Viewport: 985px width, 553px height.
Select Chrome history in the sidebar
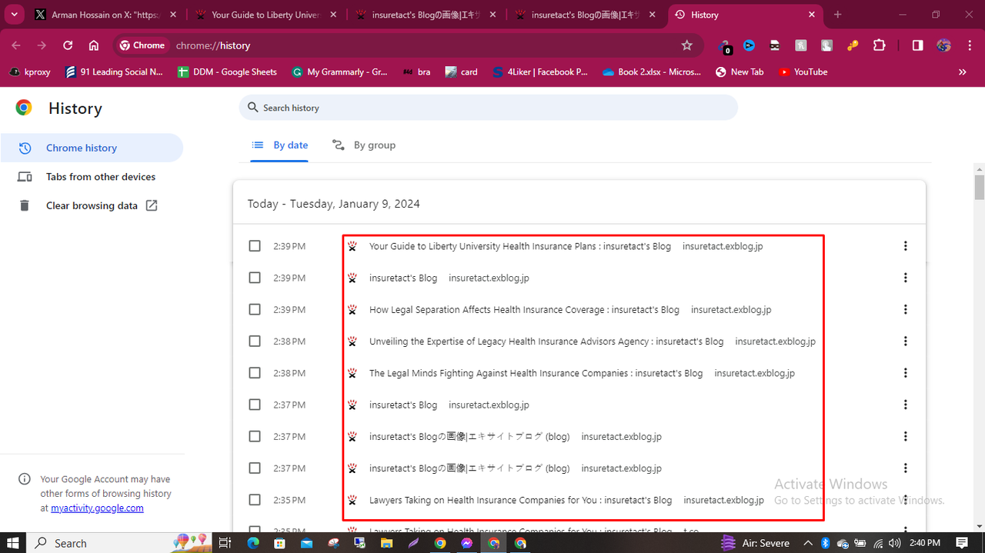[92, 148]
